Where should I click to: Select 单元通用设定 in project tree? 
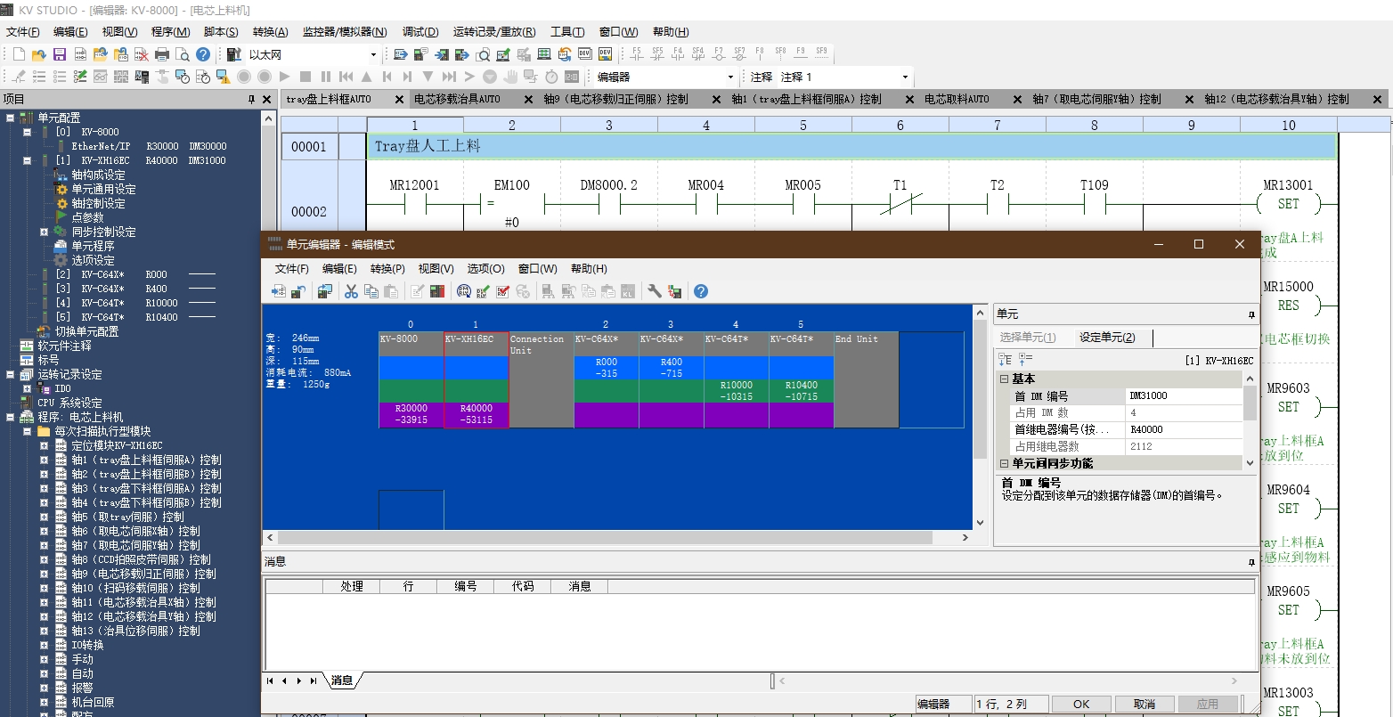[103, 189]
